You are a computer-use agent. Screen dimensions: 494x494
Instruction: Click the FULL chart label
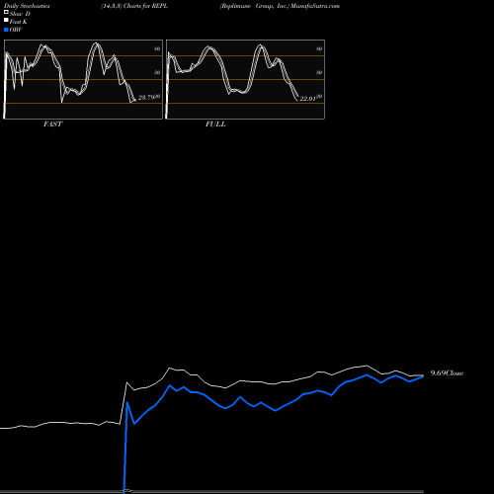tap(215, 124)
